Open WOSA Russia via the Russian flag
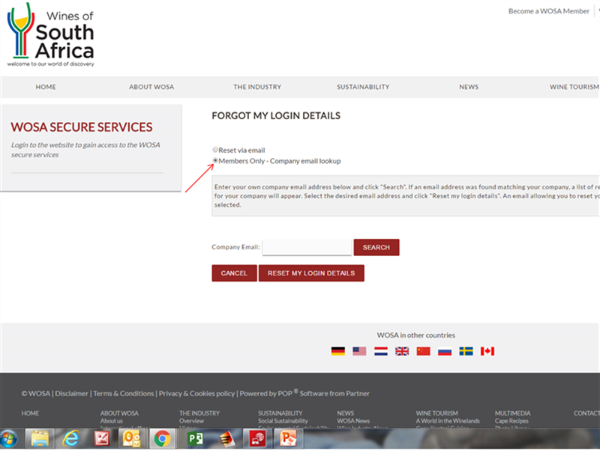This screenshot has height=450, width=600. point(445,350)
